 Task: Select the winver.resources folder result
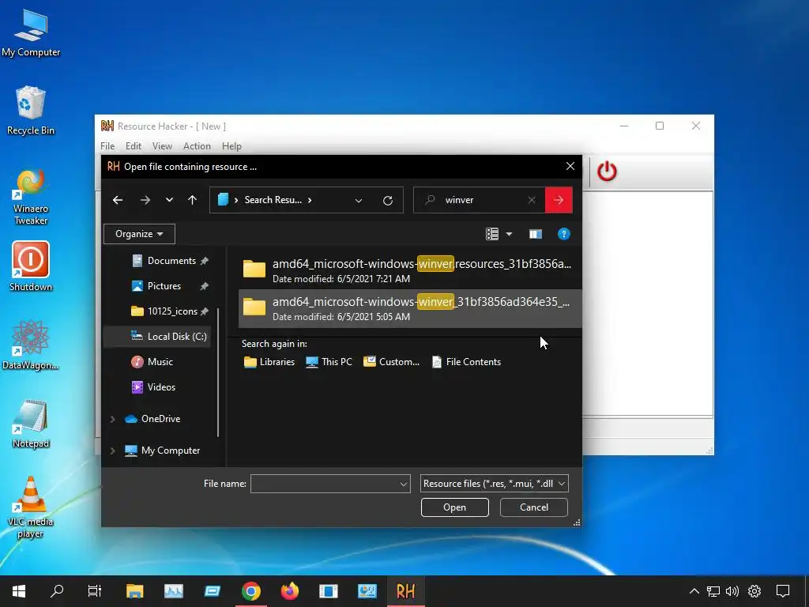coord(410,270)
